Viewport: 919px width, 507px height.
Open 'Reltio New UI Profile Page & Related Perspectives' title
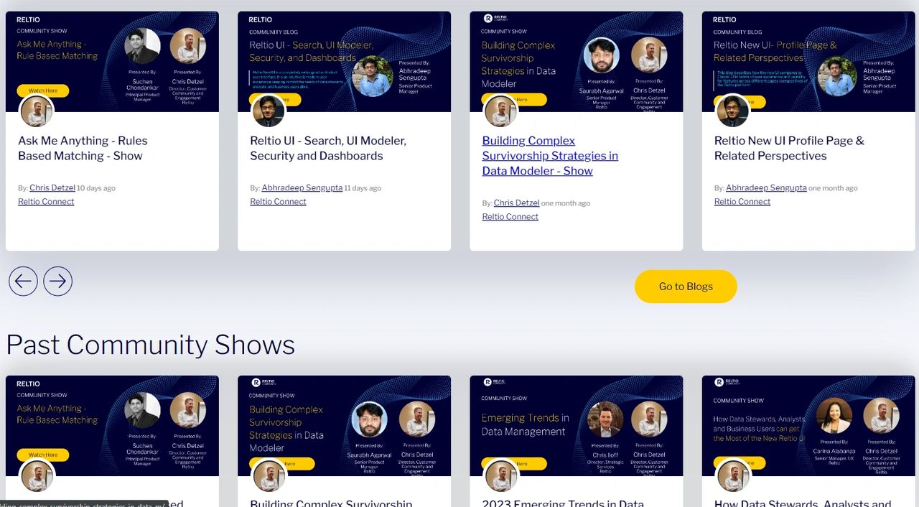tap(789, 148)
